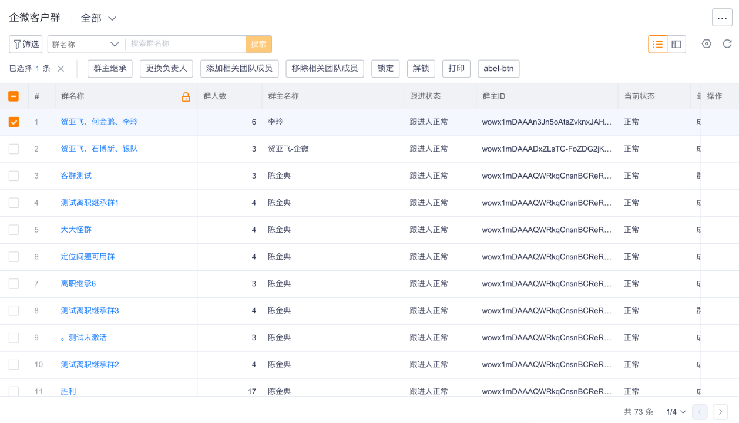Screen dimensions: 739x423
Task: Open the more options ellipsis menu
Action: [722, 18]
